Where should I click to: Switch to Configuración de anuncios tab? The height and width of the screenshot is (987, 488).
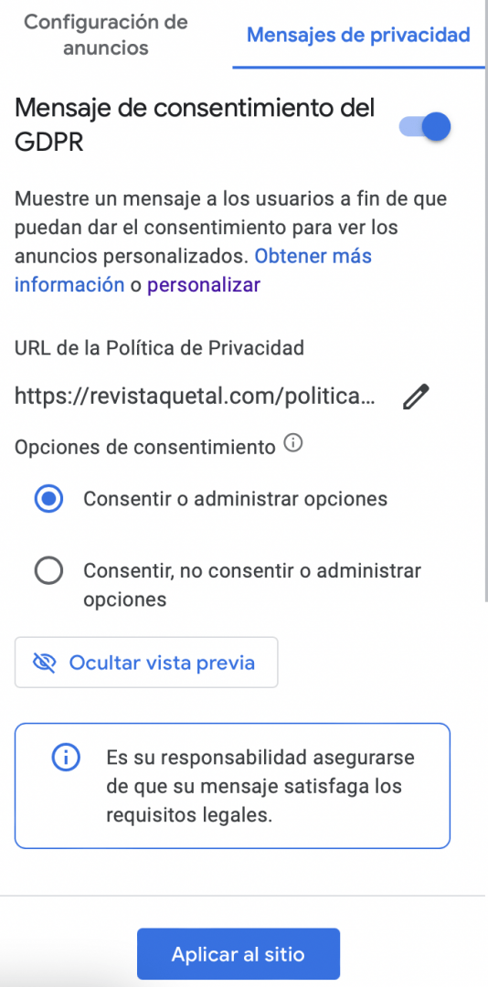(x=106, y=35)
